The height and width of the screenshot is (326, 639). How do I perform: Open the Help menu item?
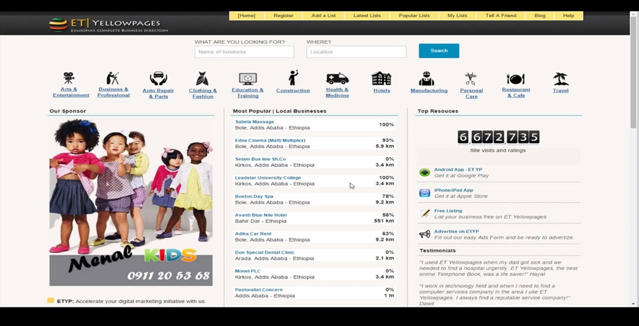click(568, 15)
